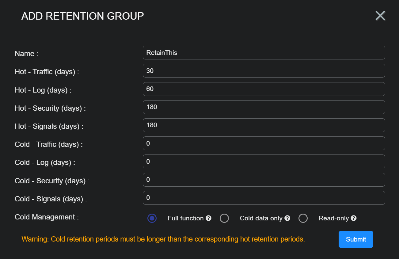This screenshot has width=399, height=259.
Task: Select the Full function radio button
Action: pos(152,218)
